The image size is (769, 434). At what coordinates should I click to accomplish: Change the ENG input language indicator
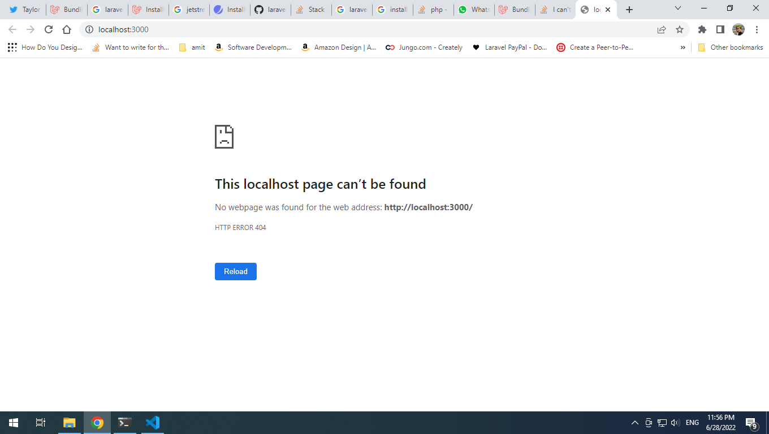click(x=692, y=423)
